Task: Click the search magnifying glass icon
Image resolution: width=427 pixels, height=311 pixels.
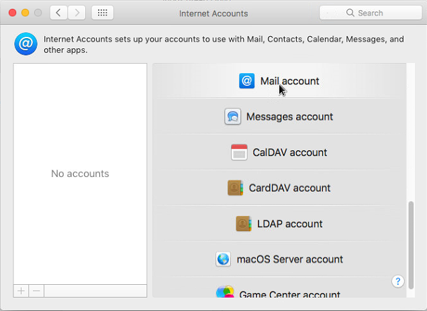Action: point(350,13)
